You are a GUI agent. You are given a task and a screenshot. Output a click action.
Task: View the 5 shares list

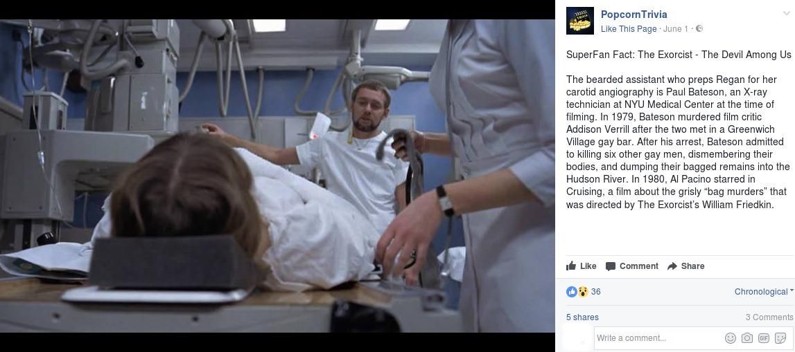(x=582, y=317)
